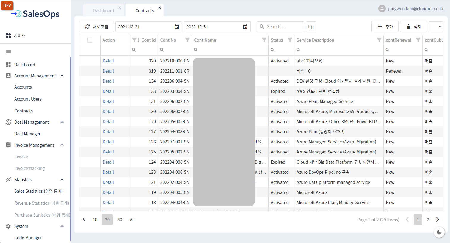Click the System gear icon
Image resolution: width=450 pixels, height=243 pixels.
click(8, 226)
